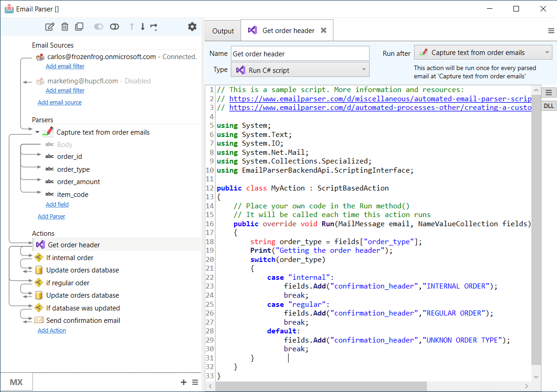
Task: Click the abc icon beside order_id
Action: [49, 157]
